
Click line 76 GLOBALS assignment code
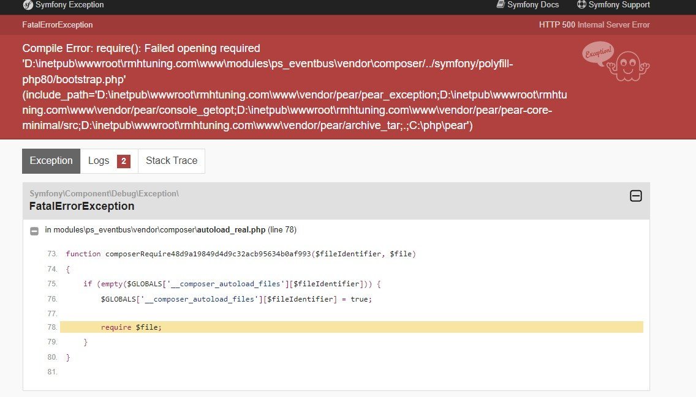pyautogui.click(x=236, y=299)
